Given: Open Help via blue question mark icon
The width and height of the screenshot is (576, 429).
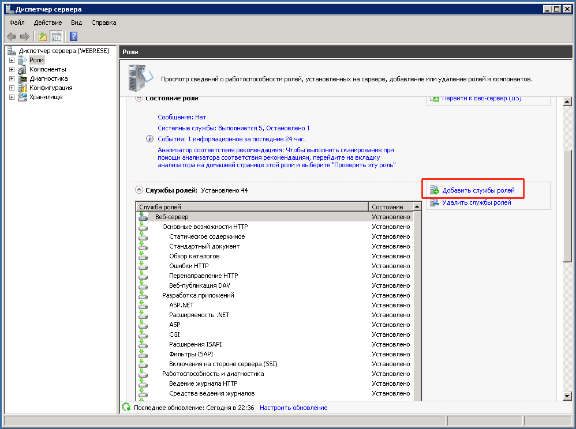Looking at the screenshot, I should tap(73, 36).
